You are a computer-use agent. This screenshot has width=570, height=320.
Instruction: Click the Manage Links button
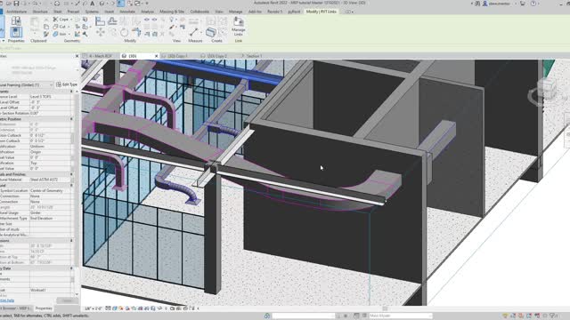click(x=239, y=27)
